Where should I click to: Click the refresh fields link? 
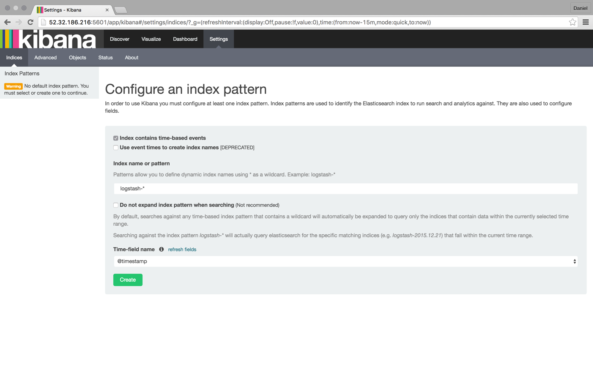pos(182,249)
